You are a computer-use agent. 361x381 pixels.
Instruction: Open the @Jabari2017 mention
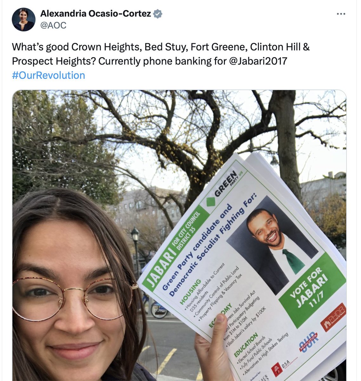point(257,61)
